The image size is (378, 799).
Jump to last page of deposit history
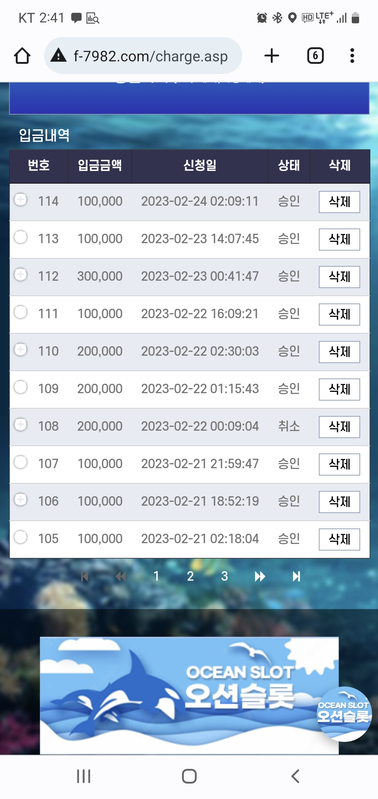pos(296,576)
